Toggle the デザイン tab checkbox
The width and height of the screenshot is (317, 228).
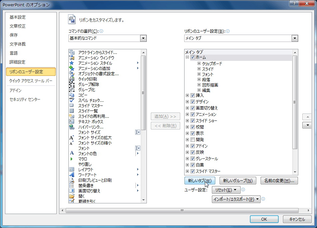193,102
